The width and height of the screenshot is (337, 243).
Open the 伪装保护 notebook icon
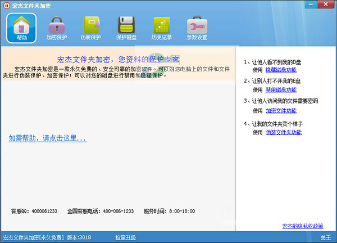coord(91,28)
